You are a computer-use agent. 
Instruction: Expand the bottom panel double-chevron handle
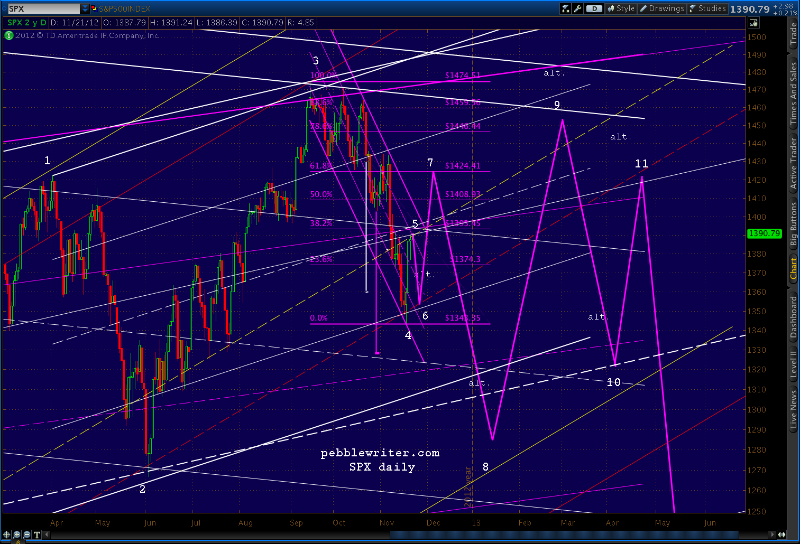click(x=17, y=541)
